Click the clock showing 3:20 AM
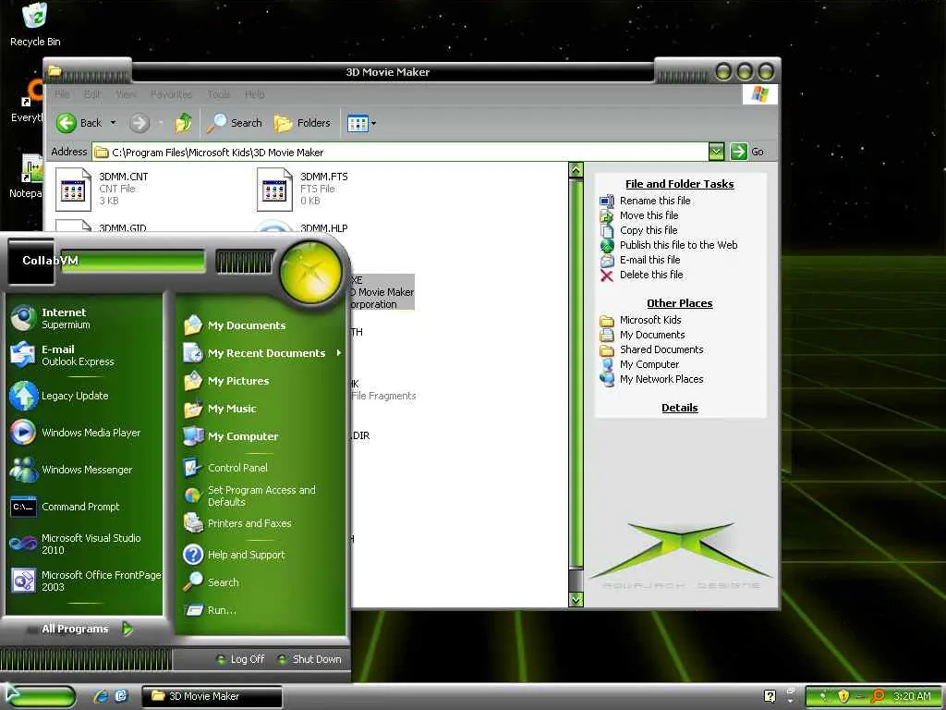The image size is (946, 710). [x=912, y=696]
